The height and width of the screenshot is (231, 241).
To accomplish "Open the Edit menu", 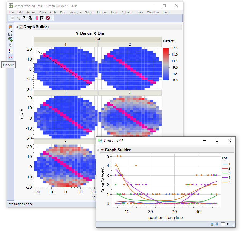I will (x=20, y=12).
